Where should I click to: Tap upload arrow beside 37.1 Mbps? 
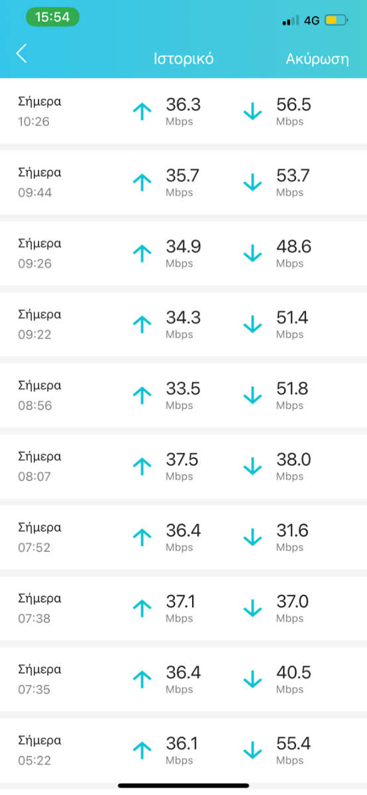142,608
